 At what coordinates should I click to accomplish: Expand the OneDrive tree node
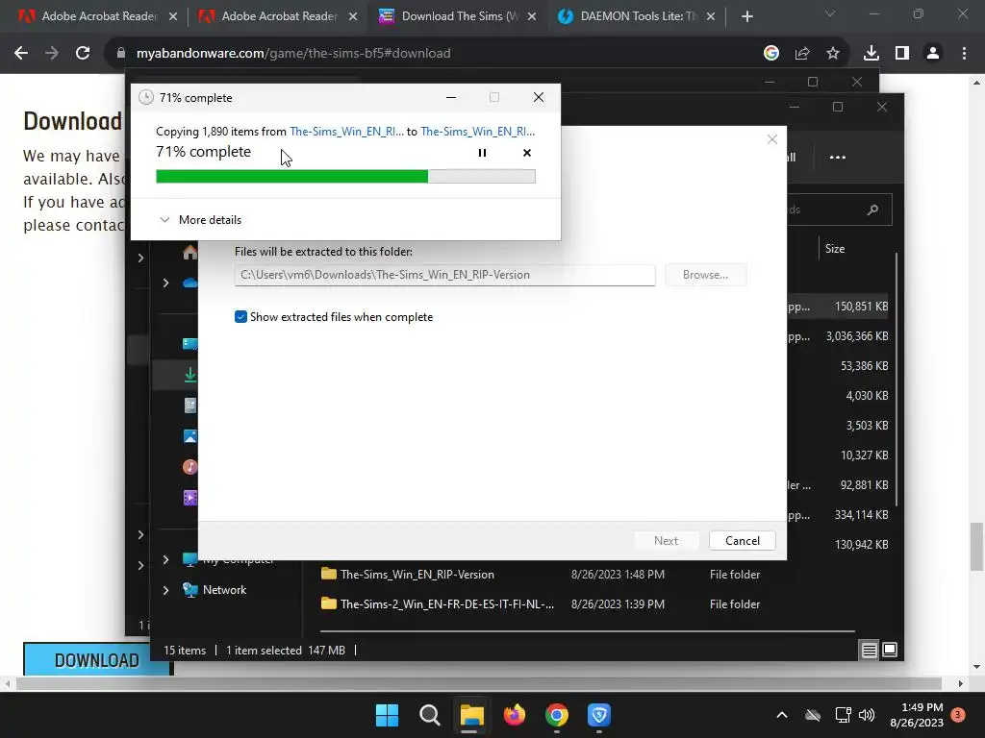click(x=165, y=283)
